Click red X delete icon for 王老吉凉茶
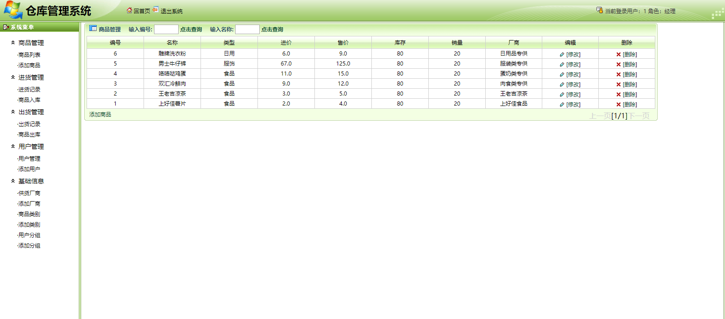Viewport: 725px width, 319px height. tap(618, 95)
